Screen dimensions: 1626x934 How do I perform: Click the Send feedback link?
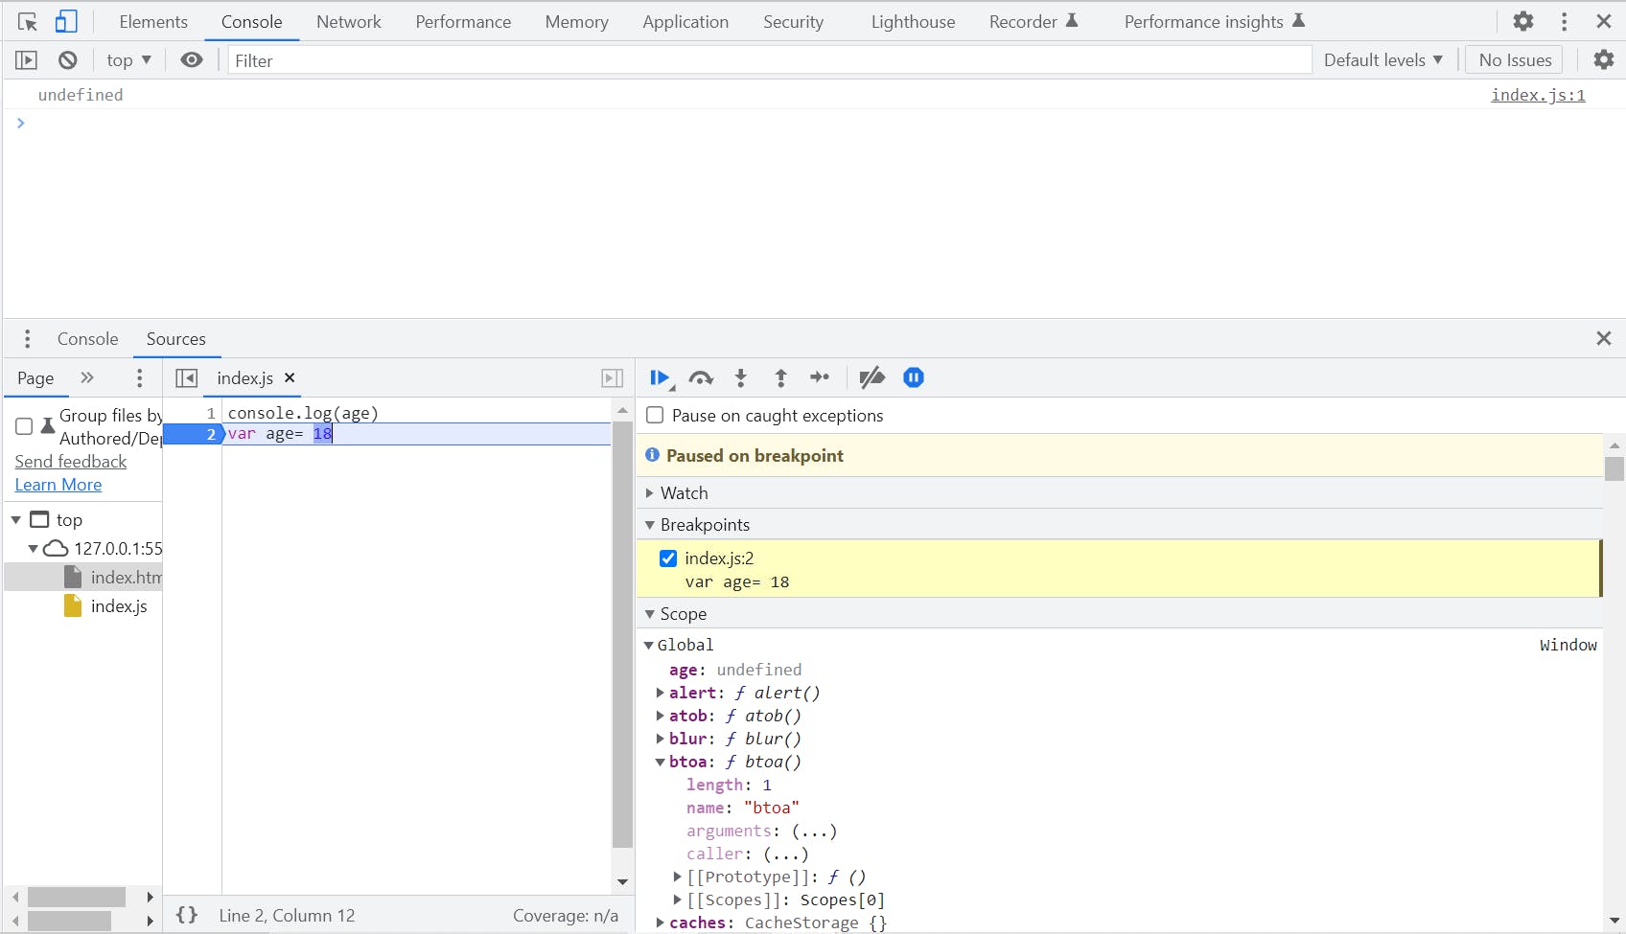click(x=71, y=461)
